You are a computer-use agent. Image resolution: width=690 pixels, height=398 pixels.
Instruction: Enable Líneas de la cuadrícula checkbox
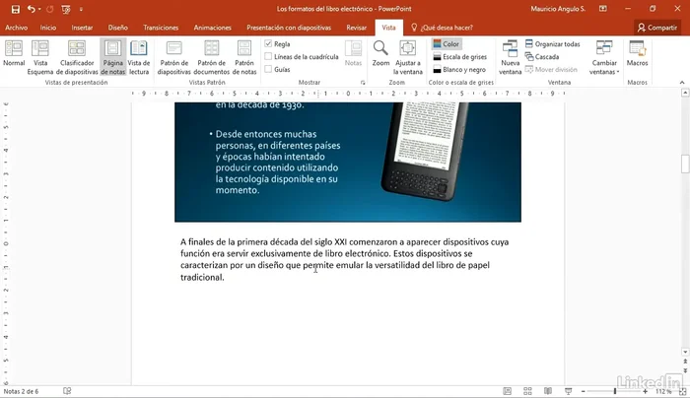tap(268, 57)
